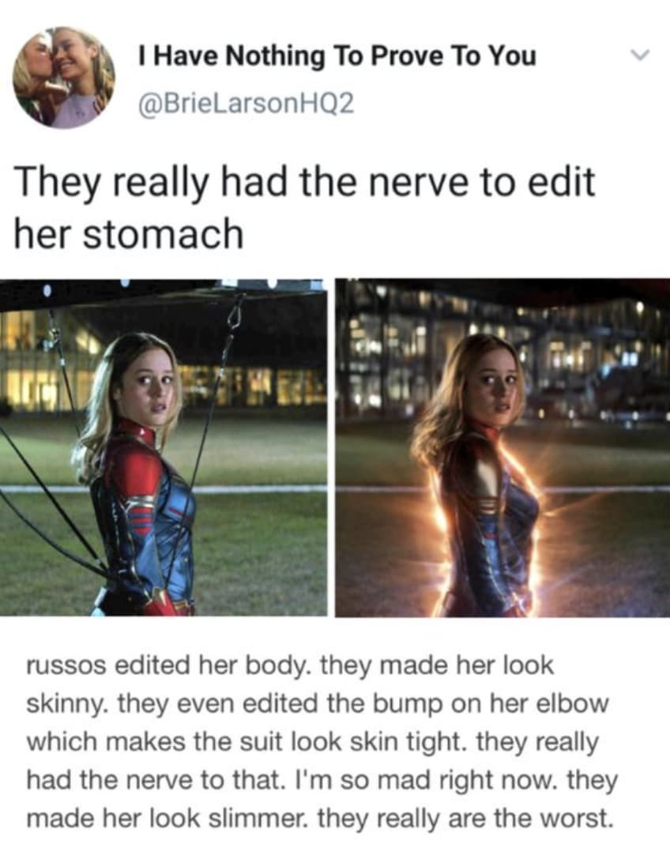Open the @BrieLarsonHQ2 handle link
The image size is (670, 852).
point(246,102)
